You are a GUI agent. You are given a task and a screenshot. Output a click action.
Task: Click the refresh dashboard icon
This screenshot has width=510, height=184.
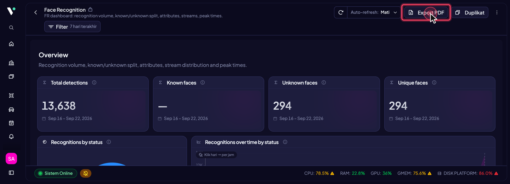[341, 12]
